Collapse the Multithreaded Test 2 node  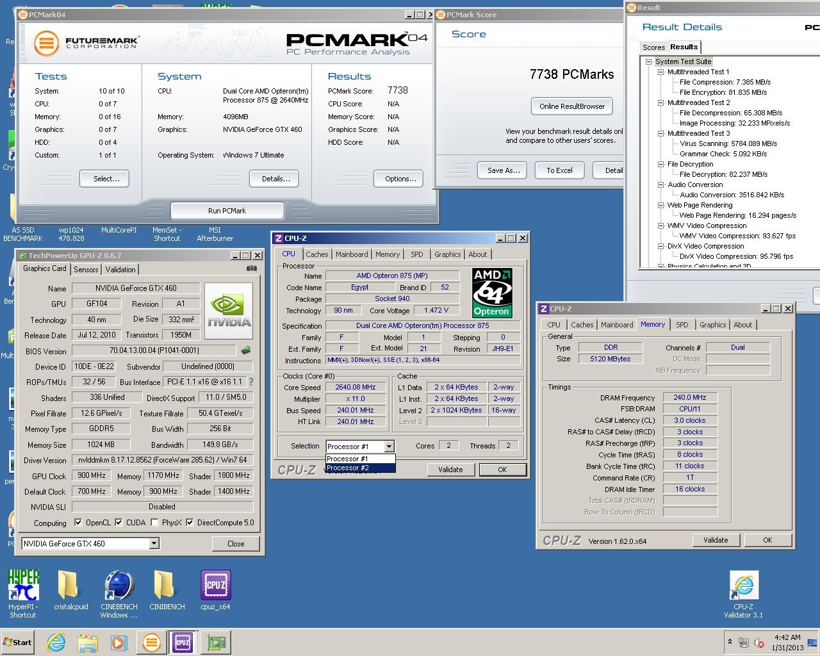[660, 102]
